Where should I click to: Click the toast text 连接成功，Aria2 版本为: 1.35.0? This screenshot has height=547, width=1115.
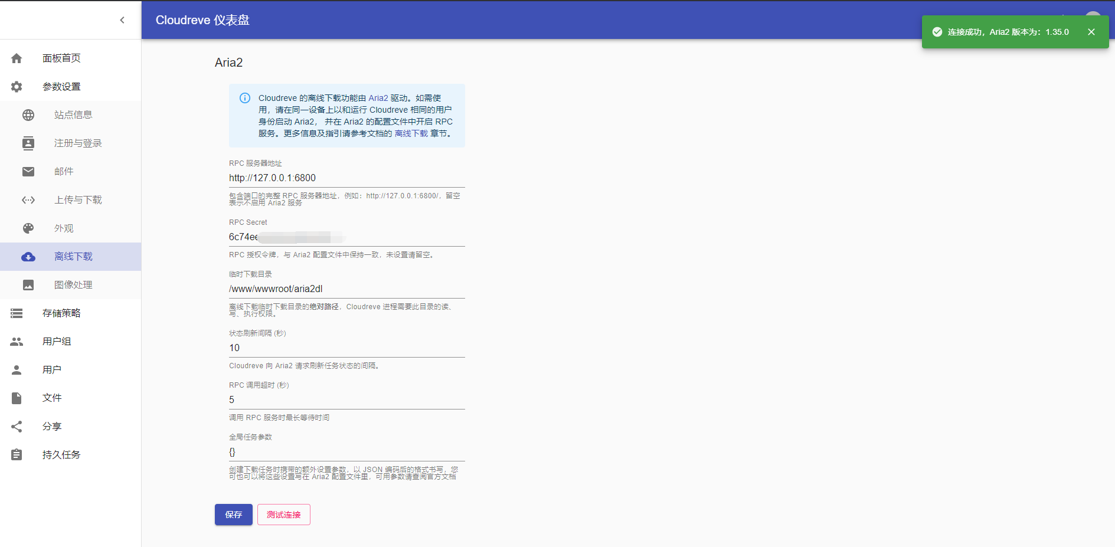pos(1008,32)
